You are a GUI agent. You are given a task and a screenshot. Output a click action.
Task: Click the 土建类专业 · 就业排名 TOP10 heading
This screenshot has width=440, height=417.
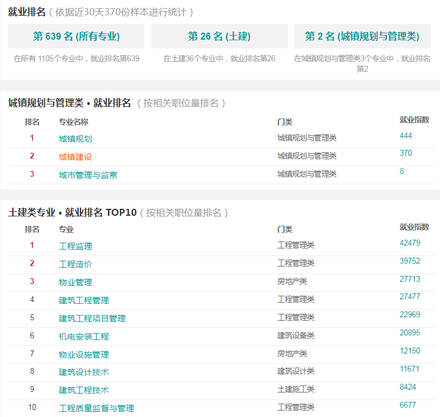(x=72, y=212)
